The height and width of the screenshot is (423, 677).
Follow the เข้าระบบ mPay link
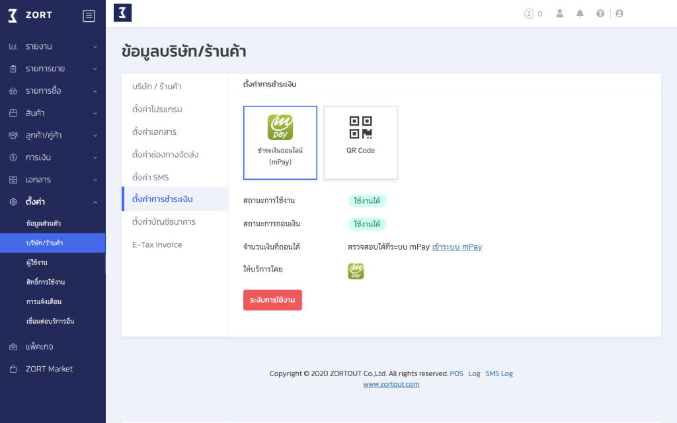[x=458, y=247]
